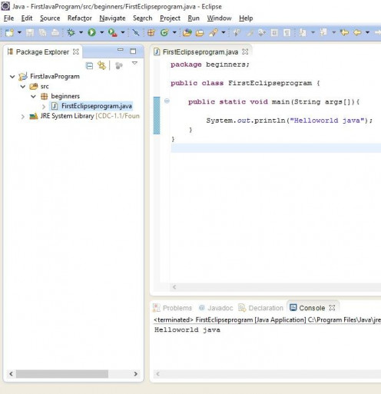Click the New Java Package icon
Image resolution: width=381 pixels, height=394 pixels.
tap(151, 32)
